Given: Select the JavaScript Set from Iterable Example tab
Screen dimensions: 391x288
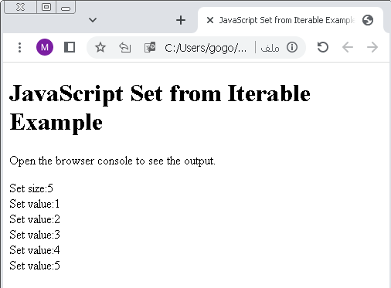Looking at the screenshot, I should click(x=291, y=20).
